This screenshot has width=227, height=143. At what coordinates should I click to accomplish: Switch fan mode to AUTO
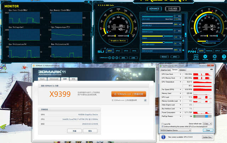(x=201, y=51)
